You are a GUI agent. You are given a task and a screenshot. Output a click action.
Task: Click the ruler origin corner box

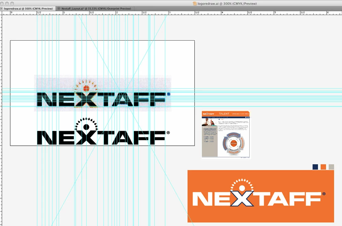pyautogui.click(x=1, y=13)
